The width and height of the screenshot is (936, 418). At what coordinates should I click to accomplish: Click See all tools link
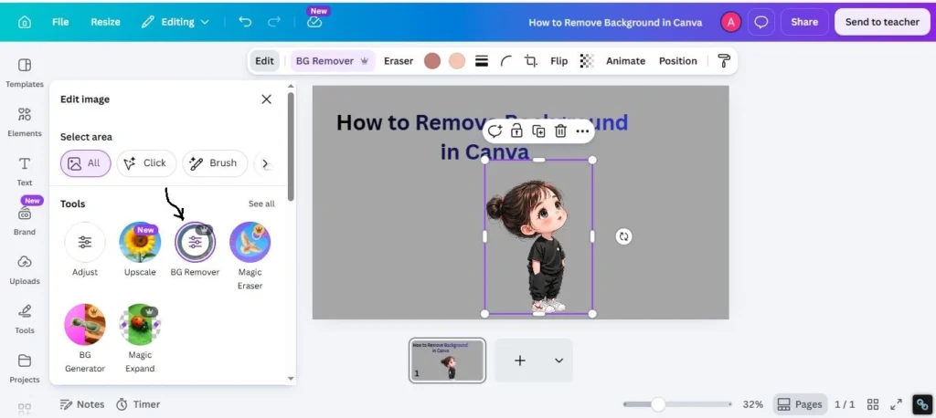point(261,204)
